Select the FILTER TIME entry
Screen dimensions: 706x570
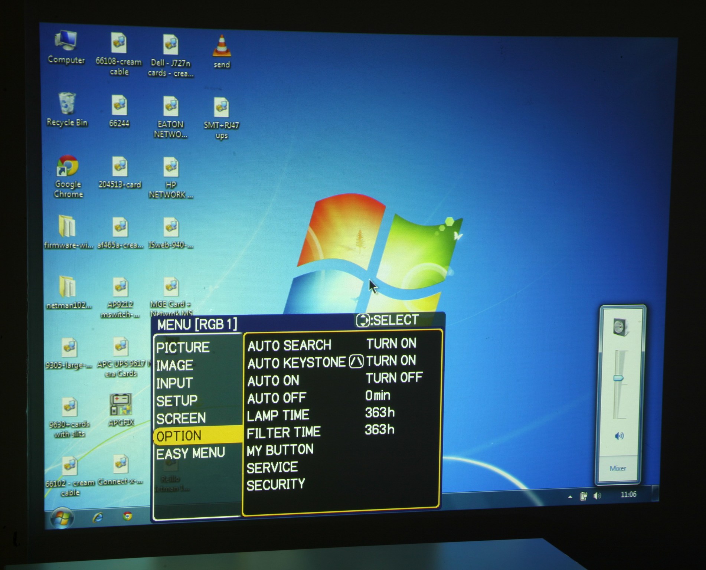pyautogui.click(x=283, y=433)
